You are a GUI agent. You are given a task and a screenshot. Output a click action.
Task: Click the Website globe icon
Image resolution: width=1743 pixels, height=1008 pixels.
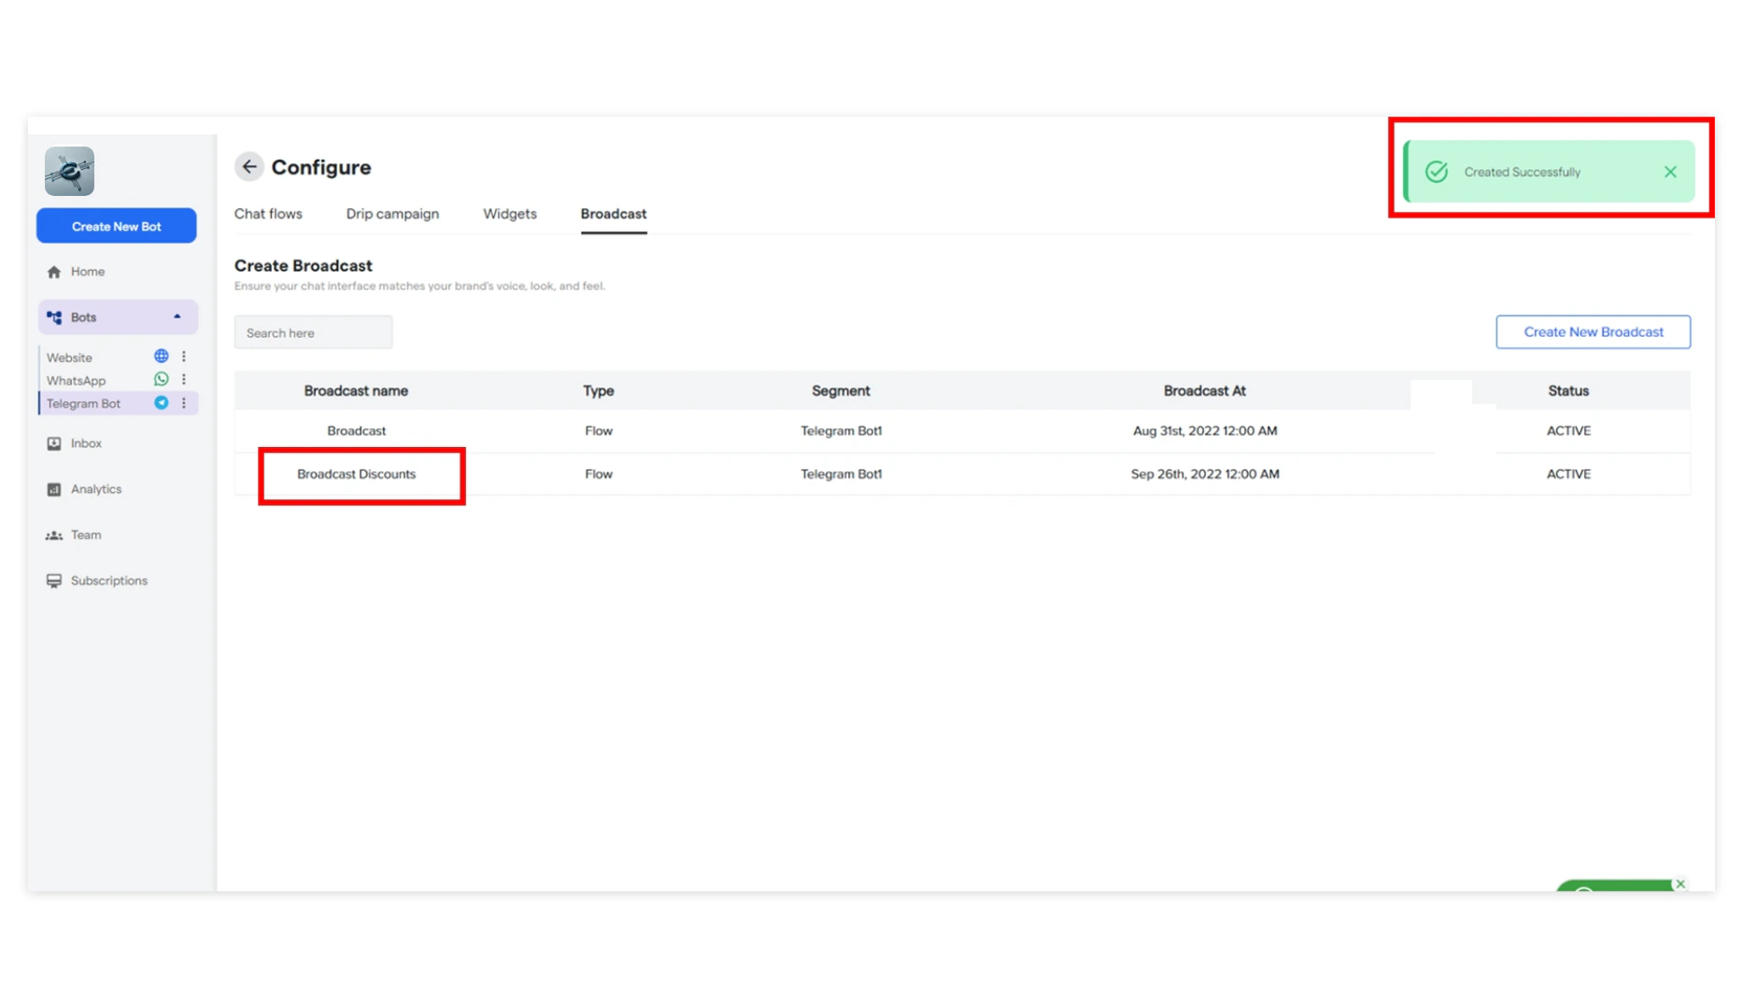coord(162,357)
